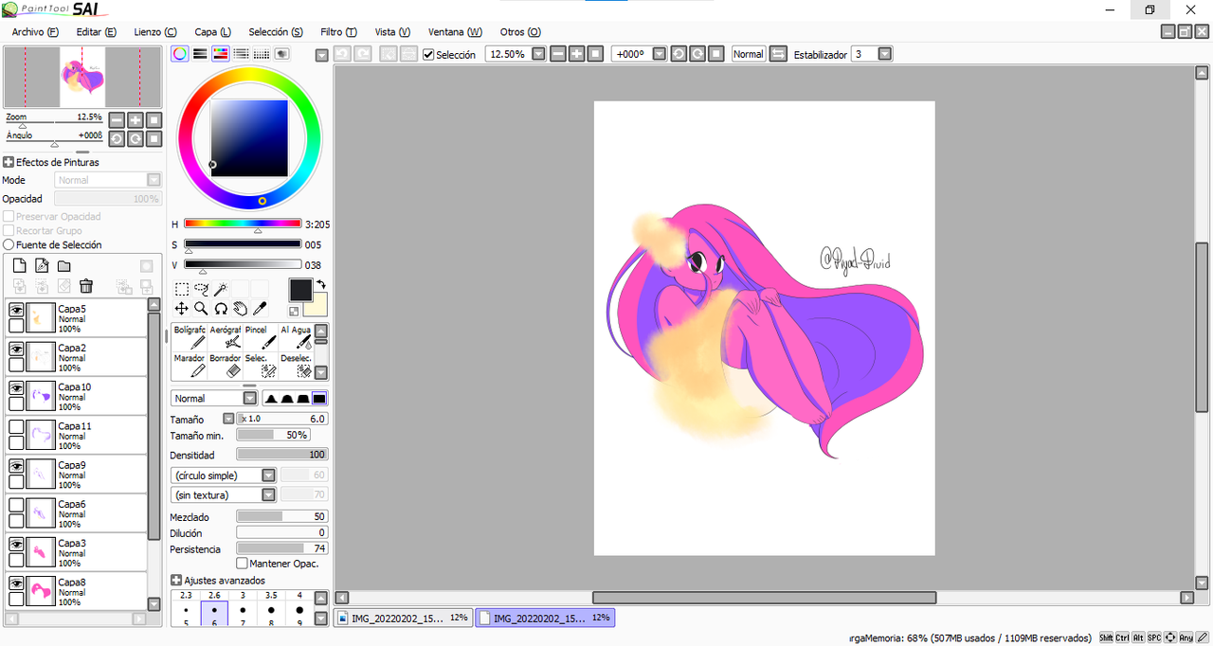Select the zoom magnifier tool
Viewport: 1213px width, 646px height.
coord(201,309)
